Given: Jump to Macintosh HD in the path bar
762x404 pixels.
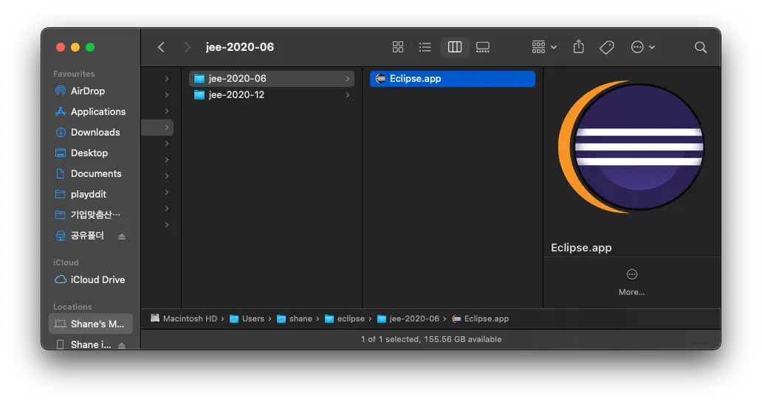Looking at the screenshot, I should pyautogui.click(x=184, y=318).
